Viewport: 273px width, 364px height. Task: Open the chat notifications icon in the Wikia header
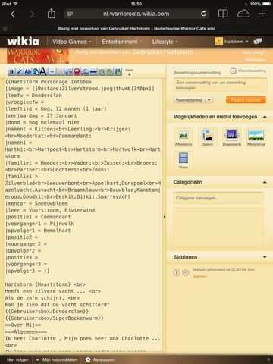click(x=258, y=41)
